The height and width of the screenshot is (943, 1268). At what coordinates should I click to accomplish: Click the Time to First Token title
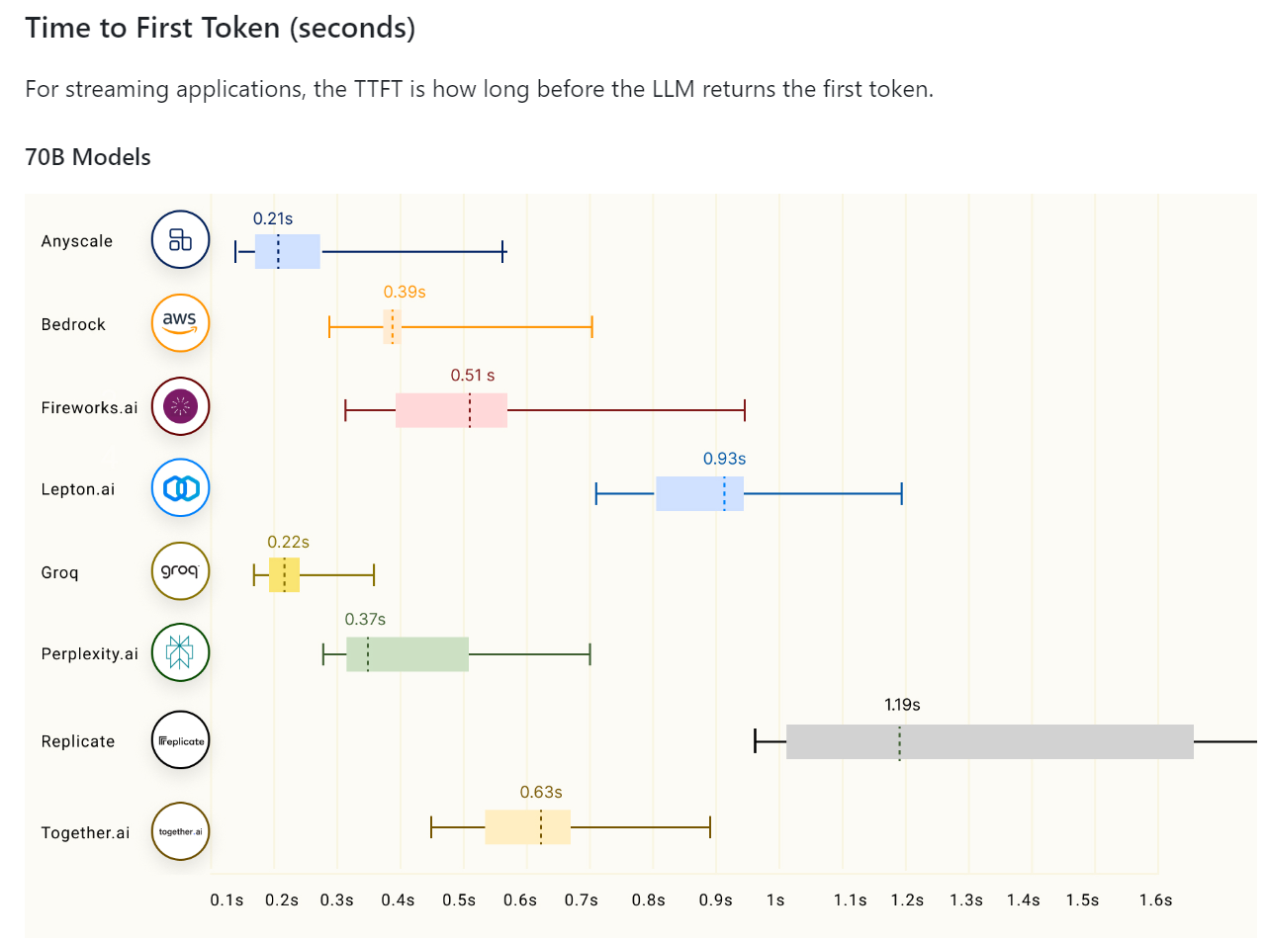point(220,28)
